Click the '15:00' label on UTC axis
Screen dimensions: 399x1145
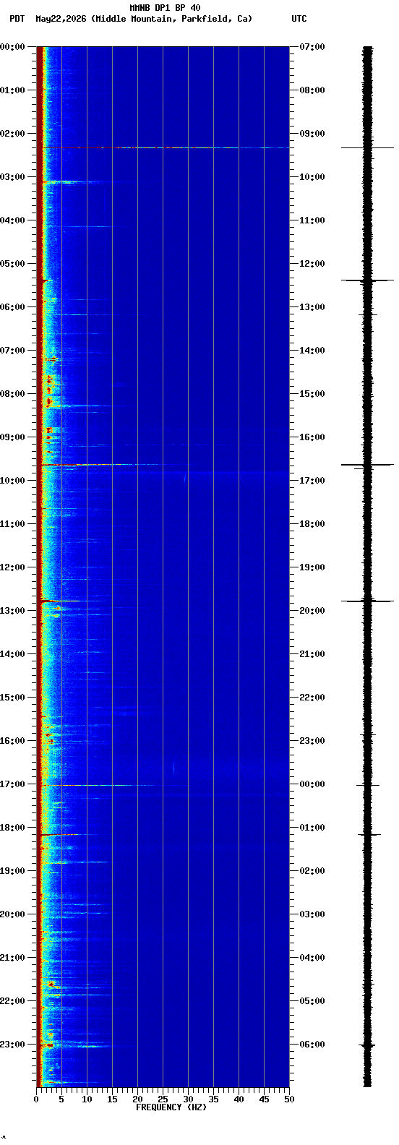312,394
